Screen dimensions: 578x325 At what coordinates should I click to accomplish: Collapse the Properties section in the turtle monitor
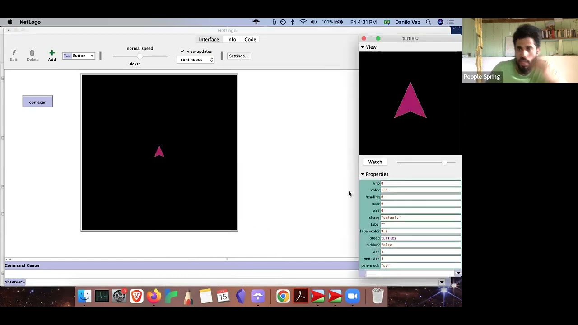click(x=362, y=174)
